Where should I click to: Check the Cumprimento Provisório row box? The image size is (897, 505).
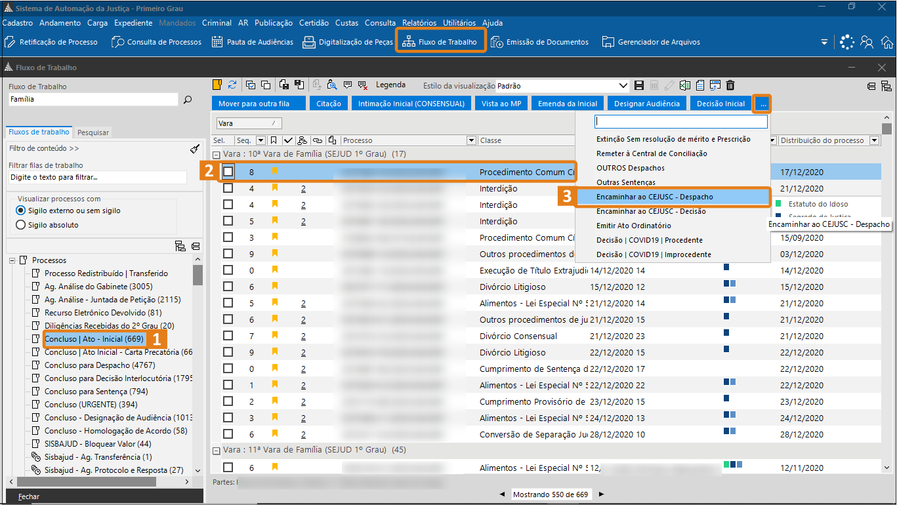(228, 401)
